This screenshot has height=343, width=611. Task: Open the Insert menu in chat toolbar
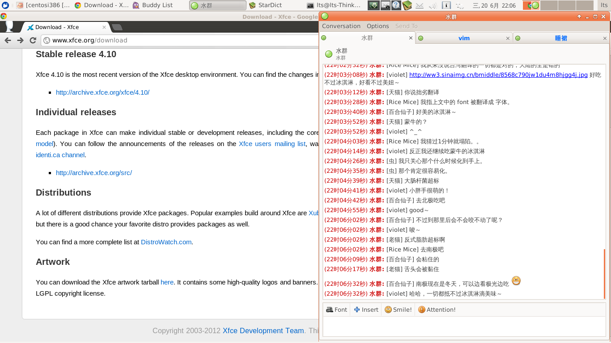(x=366, y=310)
